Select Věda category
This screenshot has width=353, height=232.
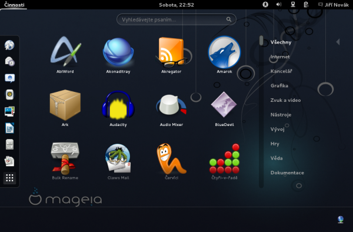tap(277, 158)
